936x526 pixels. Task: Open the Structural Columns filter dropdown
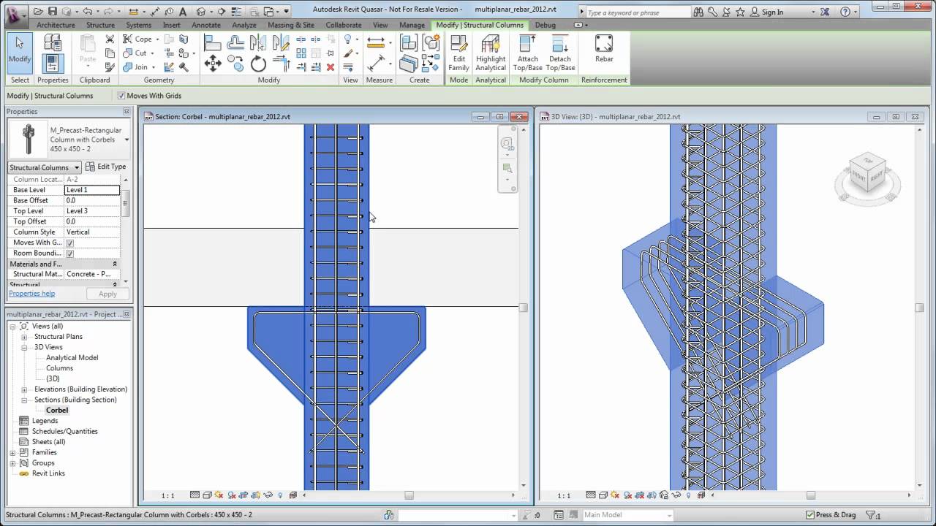[76, 167]
